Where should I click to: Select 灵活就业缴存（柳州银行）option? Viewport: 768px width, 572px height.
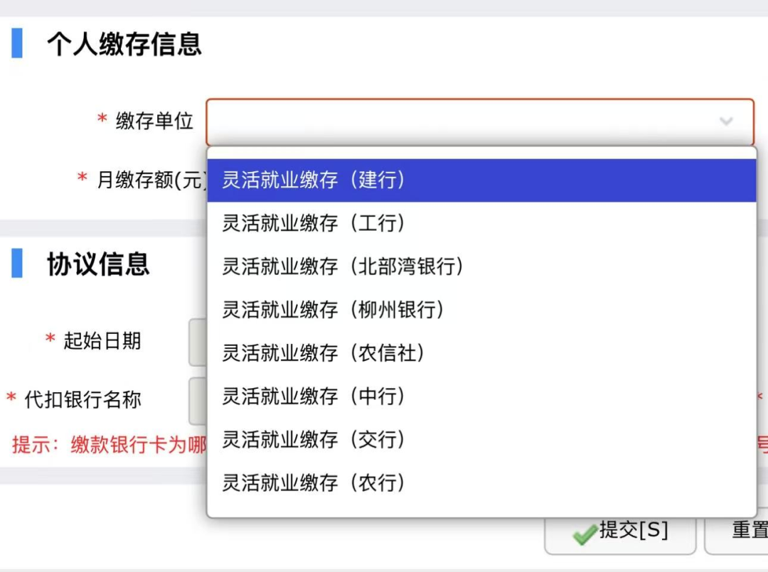(327, 310)
